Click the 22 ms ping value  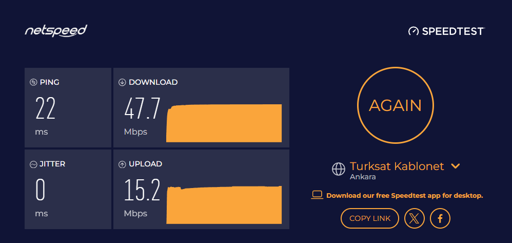click(45, 109)
